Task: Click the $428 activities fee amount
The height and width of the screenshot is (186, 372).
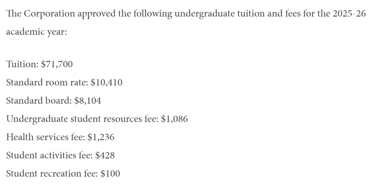Action: [x=105, y=155]
